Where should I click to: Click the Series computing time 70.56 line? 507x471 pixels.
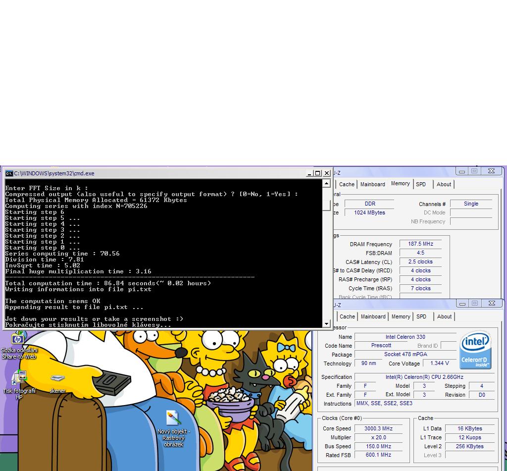(x=62, y=254)
